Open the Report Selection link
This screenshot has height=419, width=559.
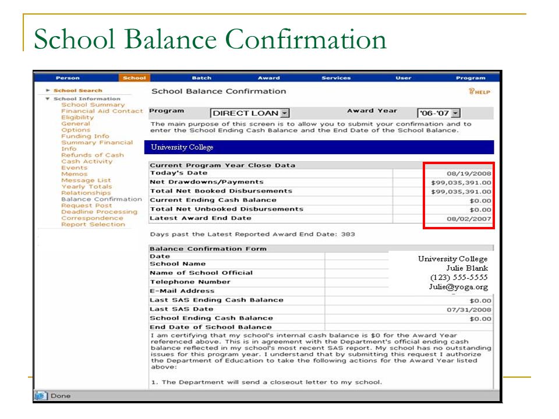coord(93,225)
